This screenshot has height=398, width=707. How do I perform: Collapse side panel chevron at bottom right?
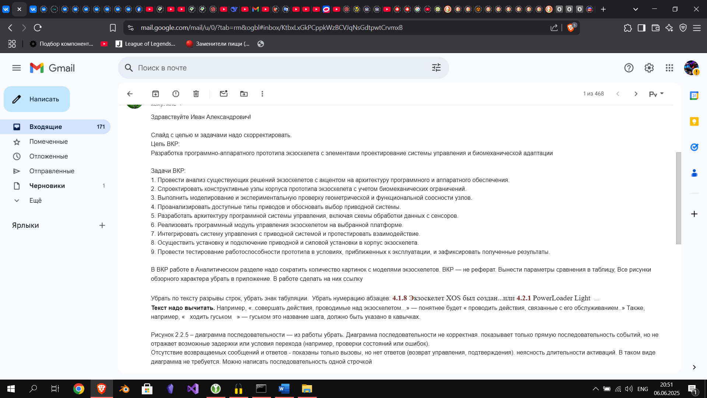point(694,367)
